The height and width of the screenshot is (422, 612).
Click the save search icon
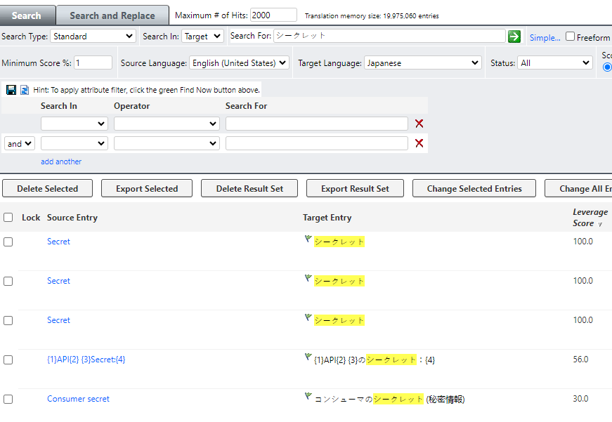10,89
